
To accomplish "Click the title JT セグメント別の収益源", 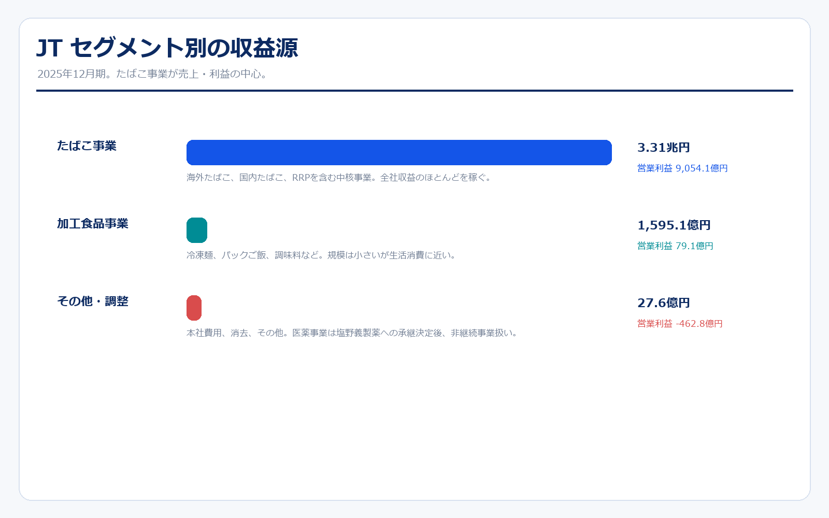I will pyautogui.click(x=167, y=48).
